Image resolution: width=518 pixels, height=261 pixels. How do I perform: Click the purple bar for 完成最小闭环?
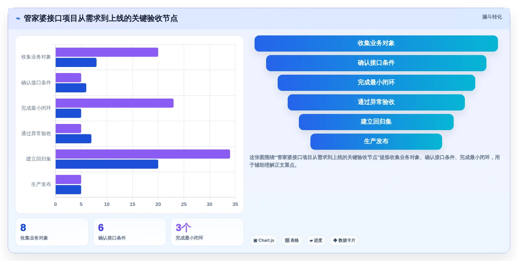pyautogui.click(x=114, y=103)
